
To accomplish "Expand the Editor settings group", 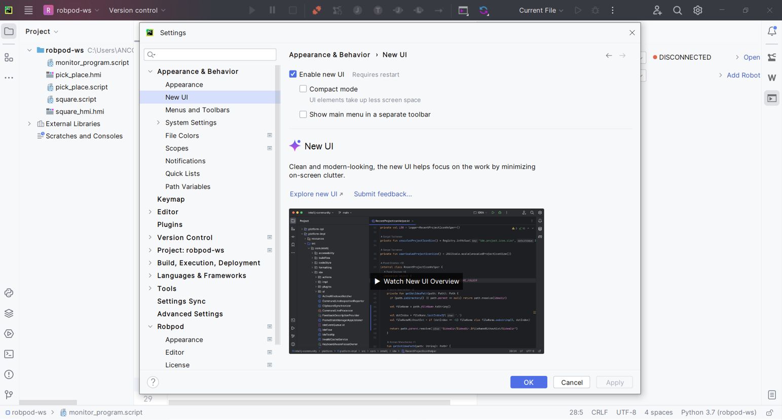I will [150, 212].
